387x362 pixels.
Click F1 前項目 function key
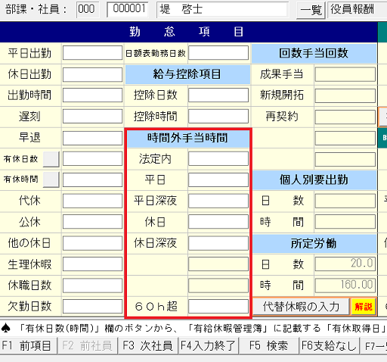click(x=28, y=345)
